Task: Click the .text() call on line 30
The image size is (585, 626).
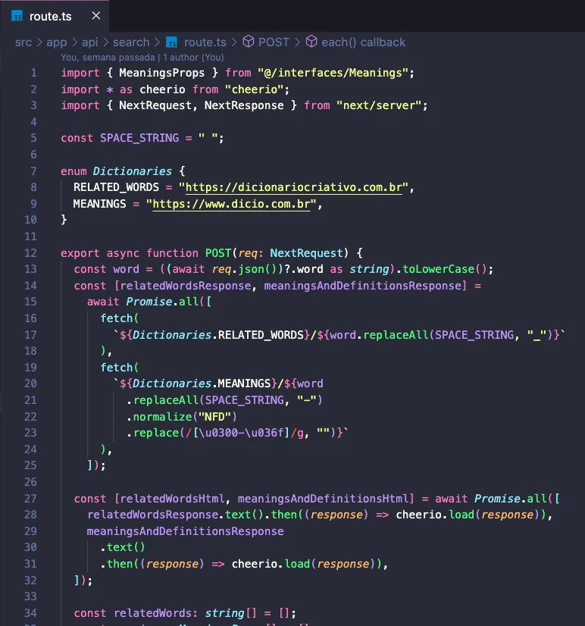Action: point(123,547)
